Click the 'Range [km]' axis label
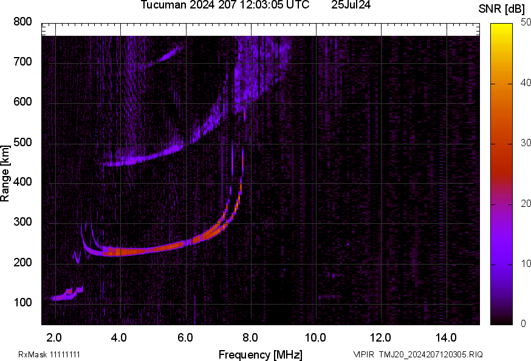 tap(5, 174)
